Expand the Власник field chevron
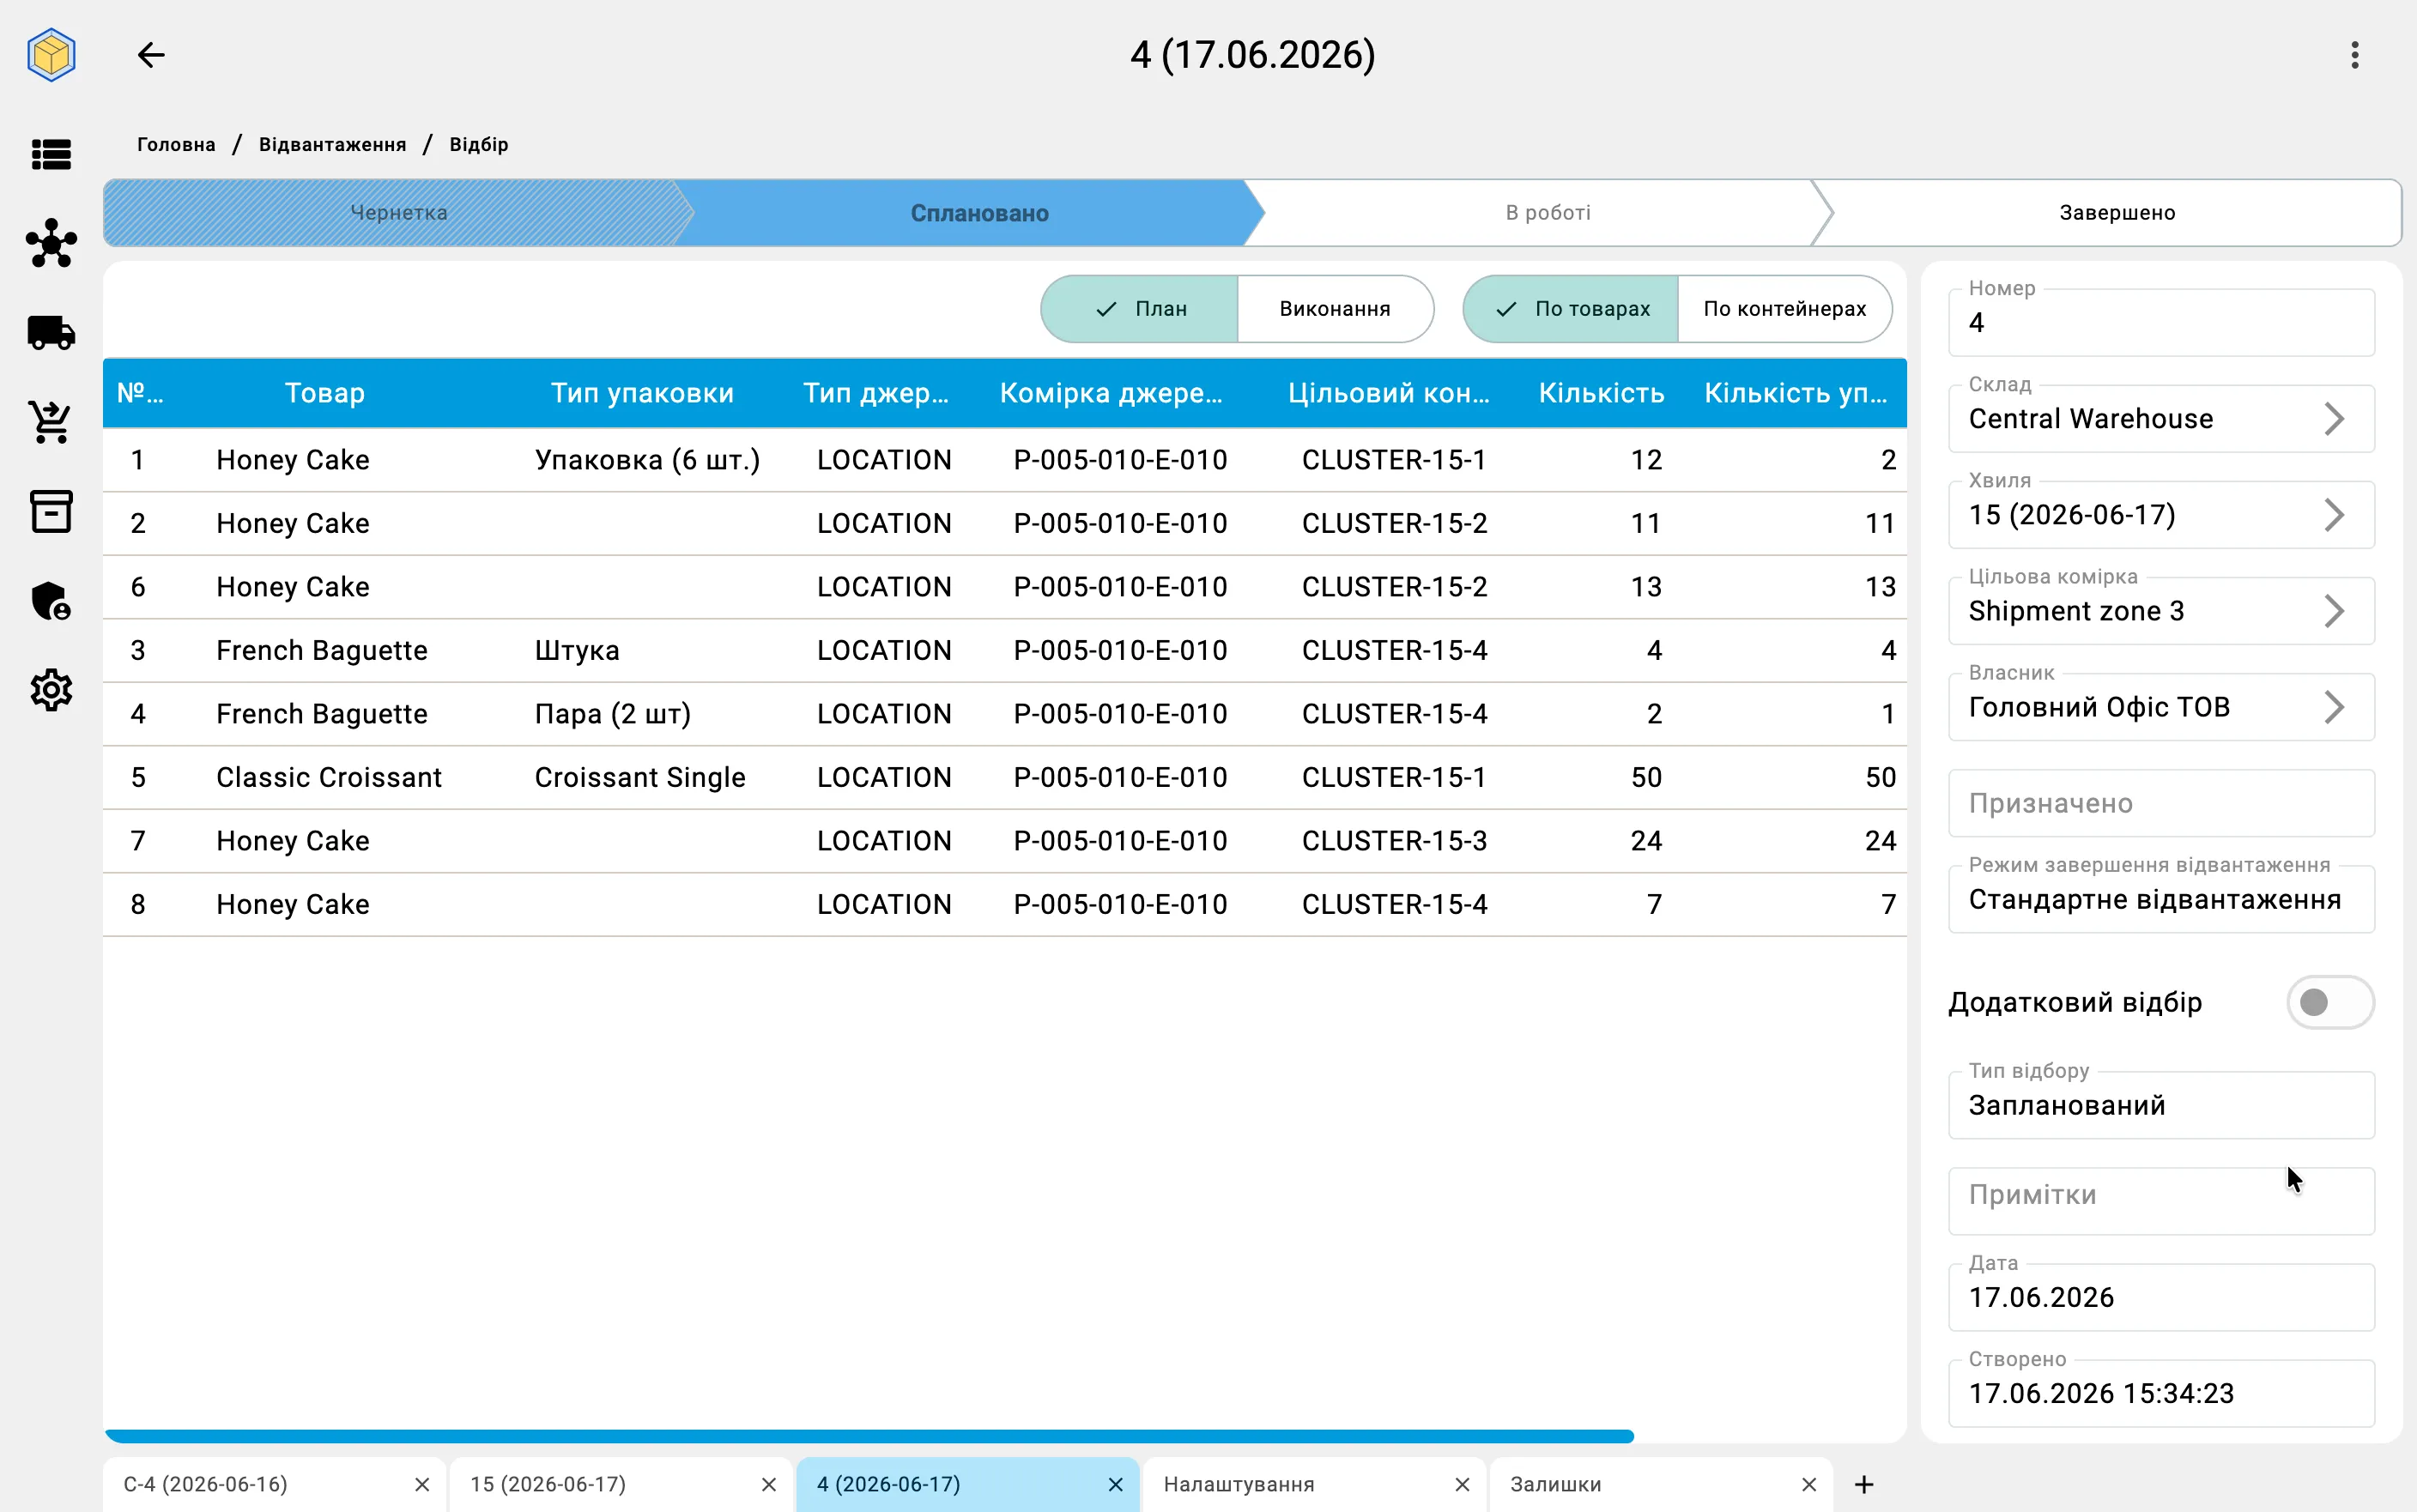 point(2334,707)
